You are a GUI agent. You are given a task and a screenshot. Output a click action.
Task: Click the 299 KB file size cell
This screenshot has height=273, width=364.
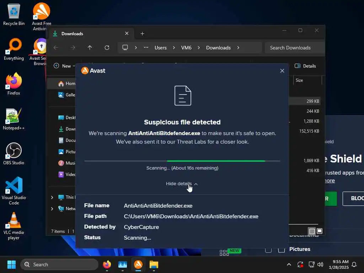tap(313, 101)
